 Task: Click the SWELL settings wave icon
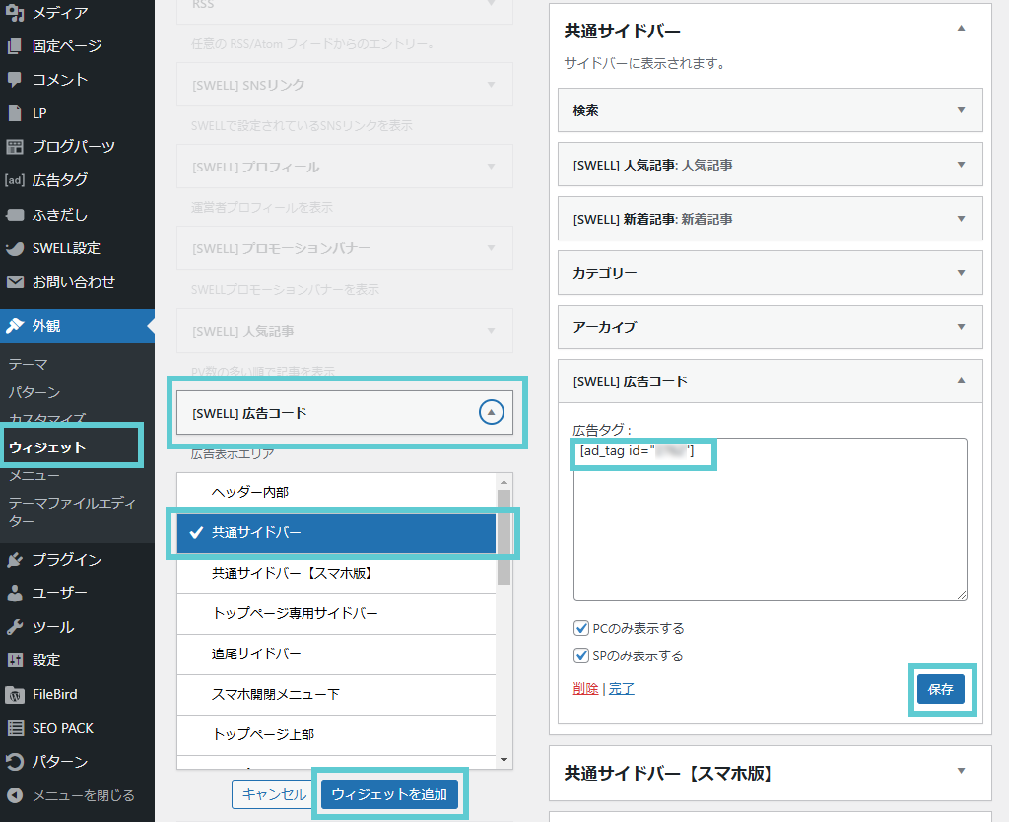coord(15,248)
